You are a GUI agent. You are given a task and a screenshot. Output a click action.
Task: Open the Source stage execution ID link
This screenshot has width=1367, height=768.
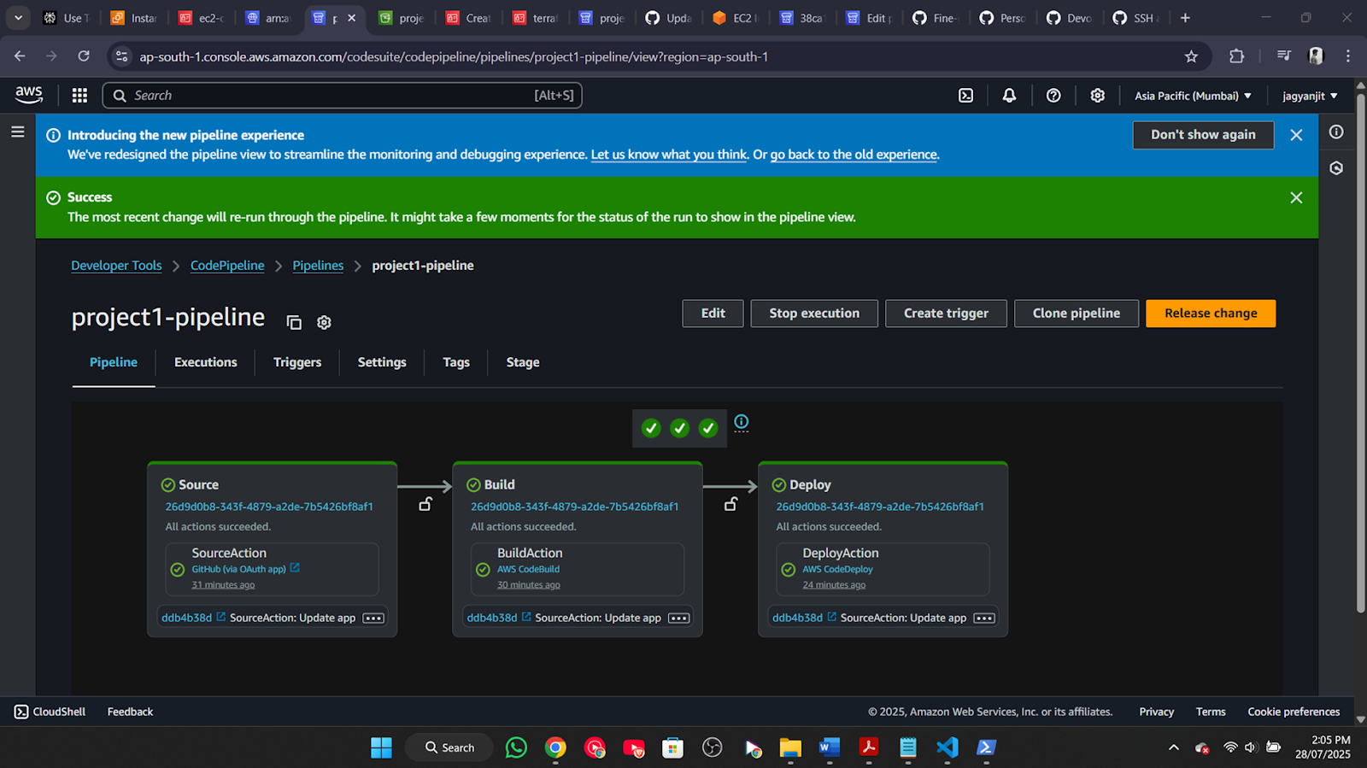coord(269,507)
